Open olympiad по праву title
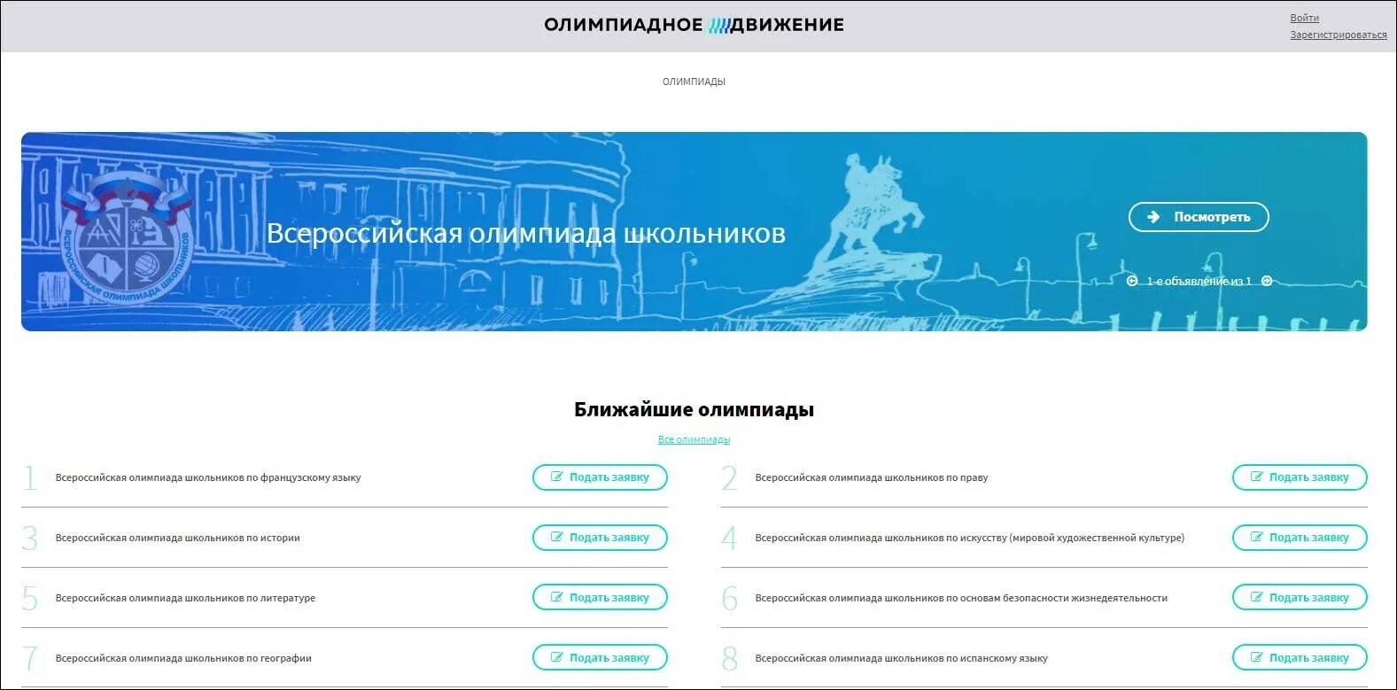 pyautogui.click(x=872, y=477)
